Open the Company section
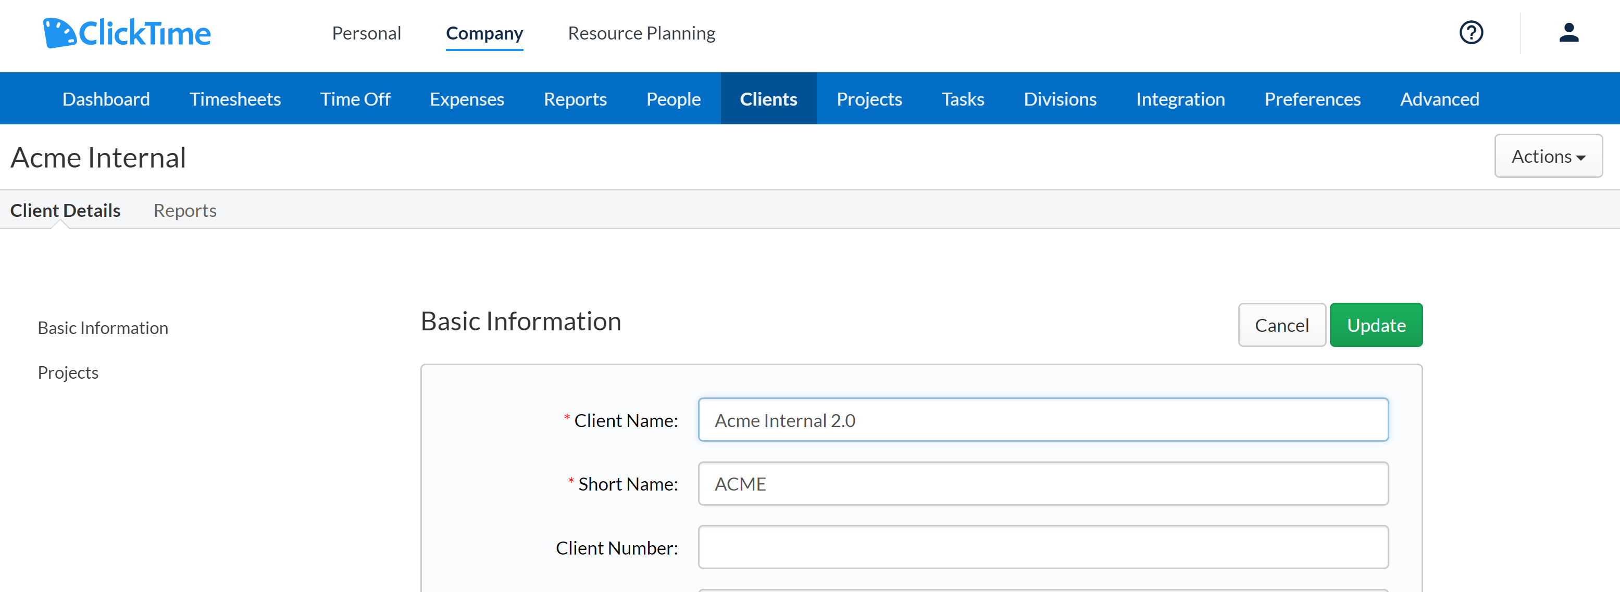The height and width of the screenshot is (592, 1620). (484, 33)
